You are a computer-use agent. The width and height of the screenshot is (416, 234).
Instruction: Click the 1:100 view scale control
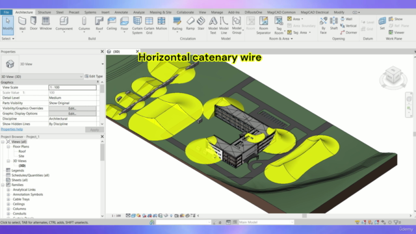tap(116, 216)
